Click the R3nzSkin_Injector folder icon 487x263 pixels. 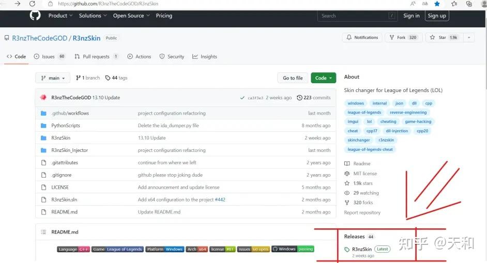point(43,150)
